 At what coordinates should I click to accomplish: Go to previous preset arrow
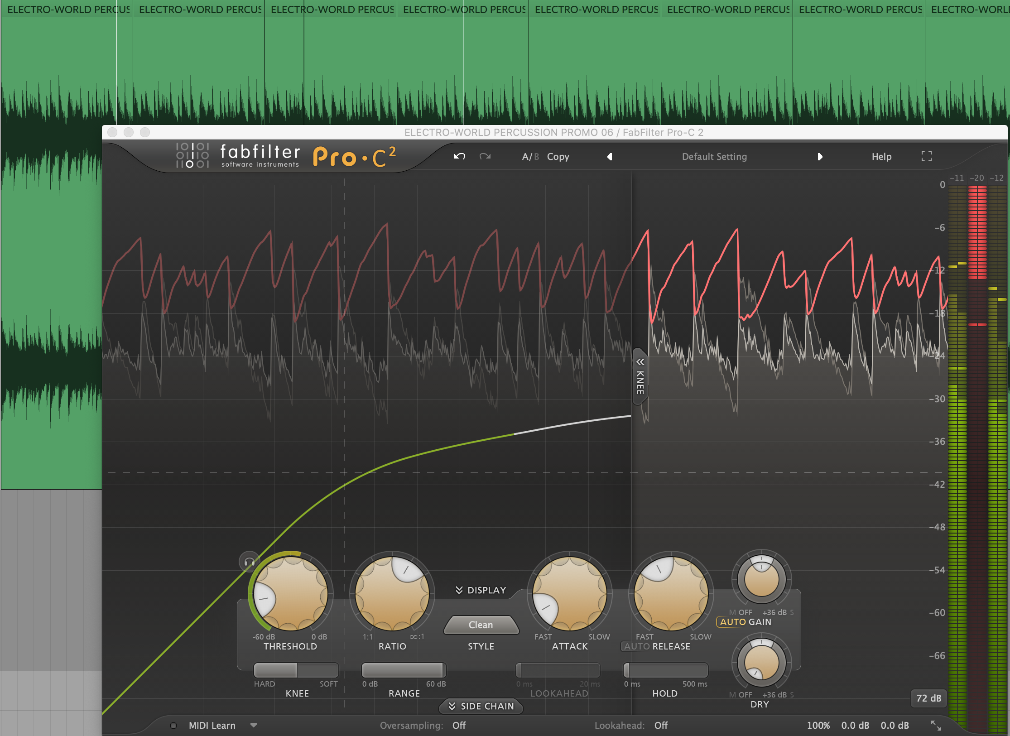(x=610, y=157)
